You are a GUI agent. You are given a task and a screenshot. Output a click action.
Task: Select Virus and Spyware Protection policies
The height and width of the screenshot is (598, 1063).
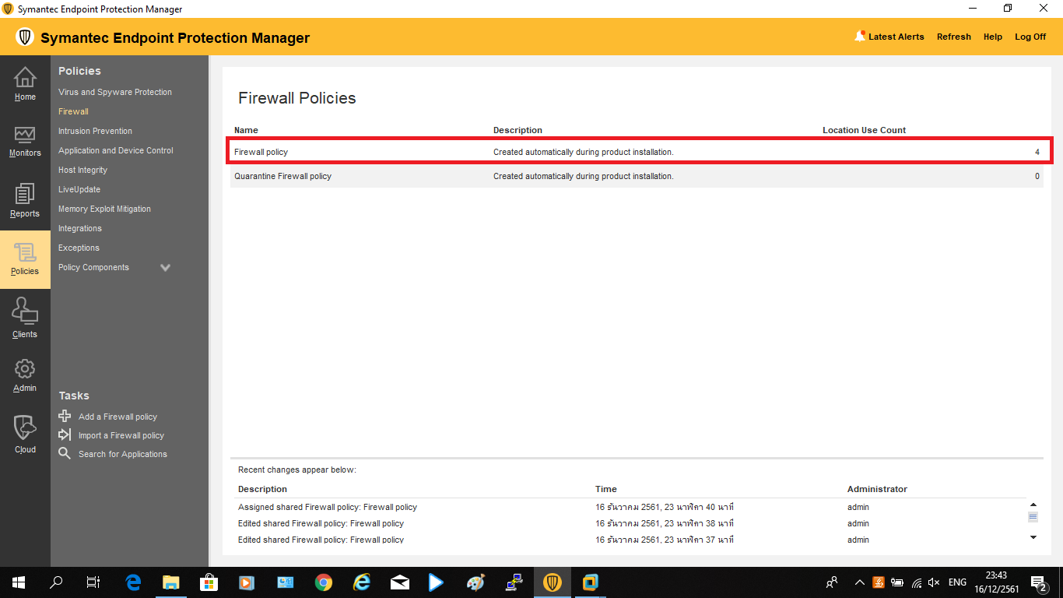click(115, 92)
